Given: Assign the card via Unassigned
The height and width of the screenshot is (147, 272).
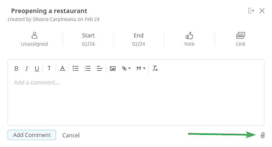Looking at the screenshot, I should (35, 39).
